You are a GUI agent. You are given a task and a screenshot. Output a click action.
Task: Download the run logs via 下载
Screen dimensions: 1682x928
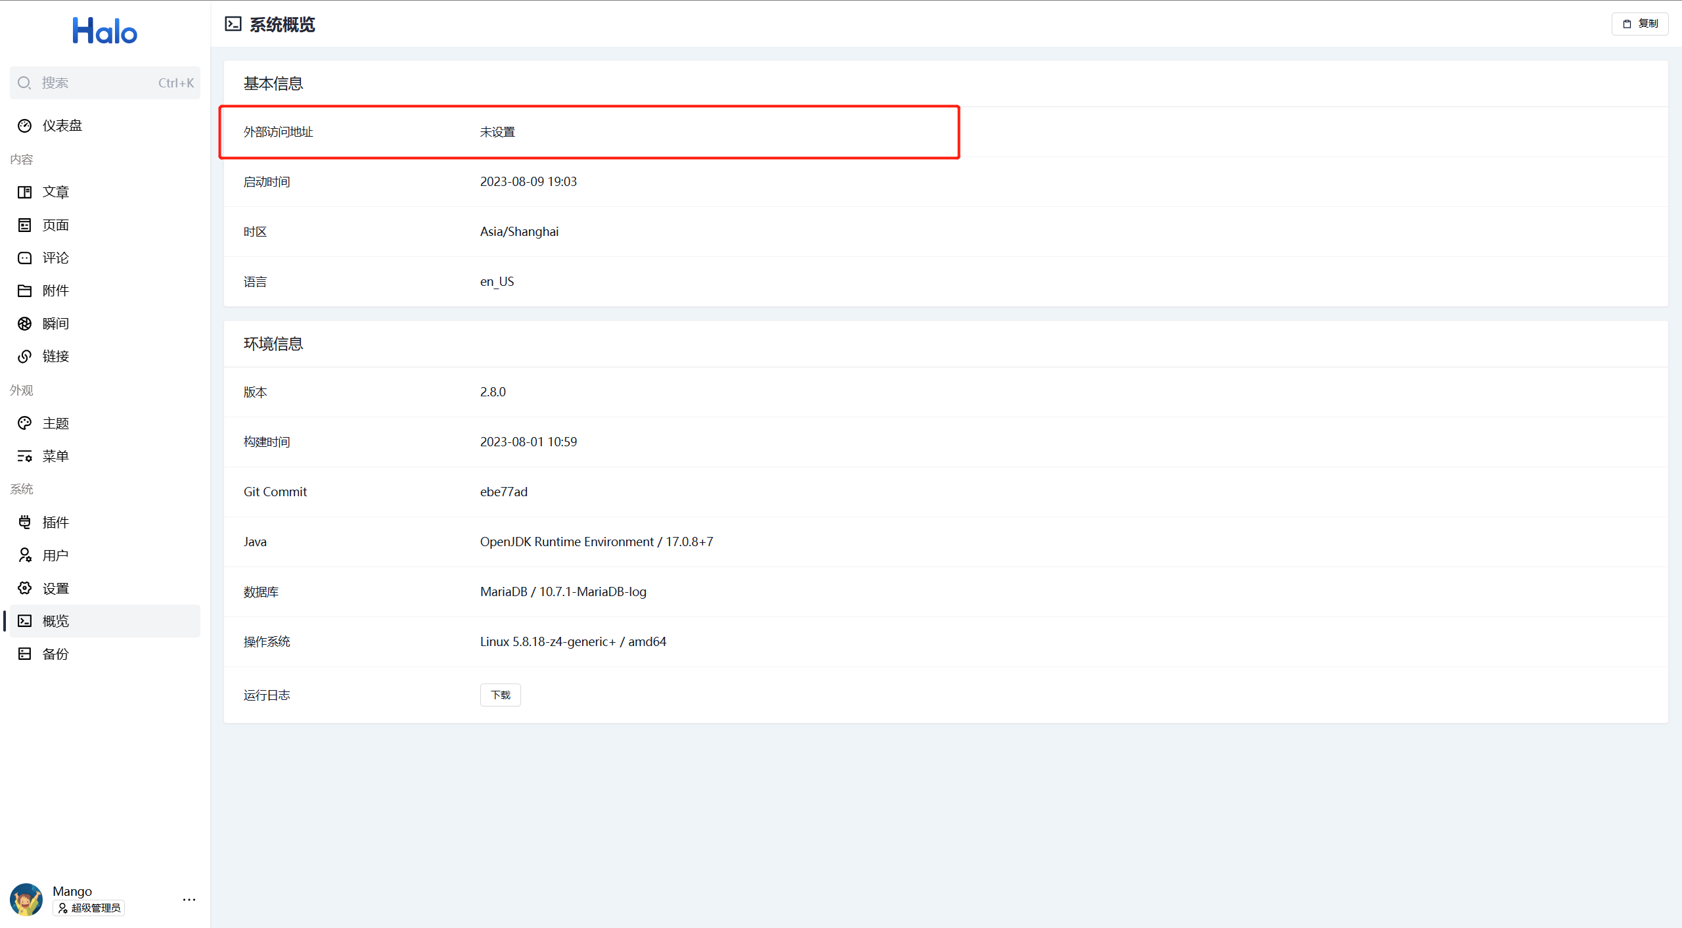(500, 695)
